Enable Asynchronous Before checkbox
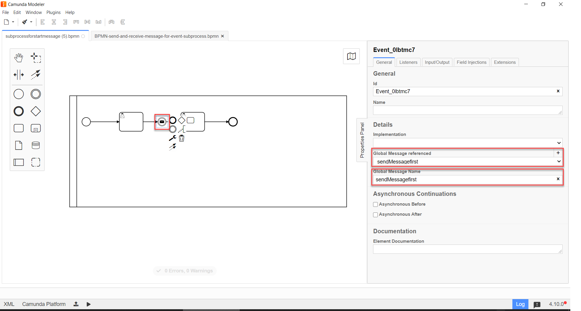581x311 pixels. [x=375, y=204]
